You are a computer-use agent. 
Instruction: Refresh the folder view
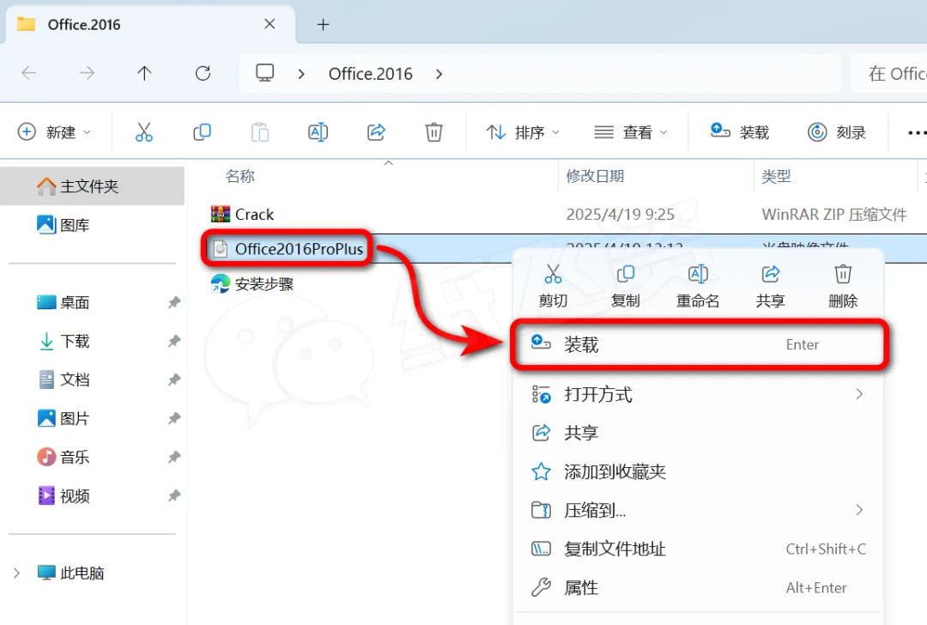coord(203,73)
